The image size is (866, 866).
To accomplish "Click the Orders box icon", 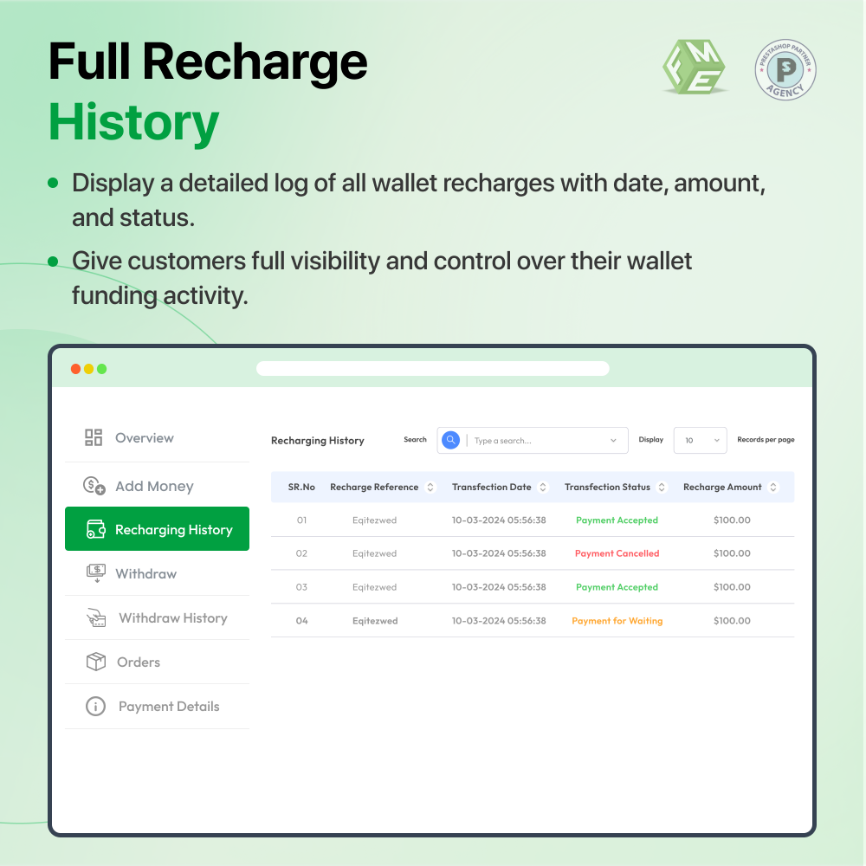I will 95,662.
